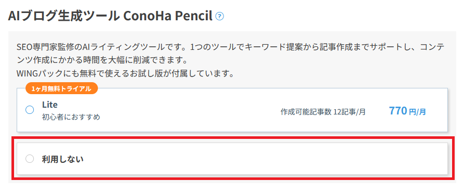Click the Lite plan name label
The width and height of the screenshot is (463, 193).
coord(49,105)
